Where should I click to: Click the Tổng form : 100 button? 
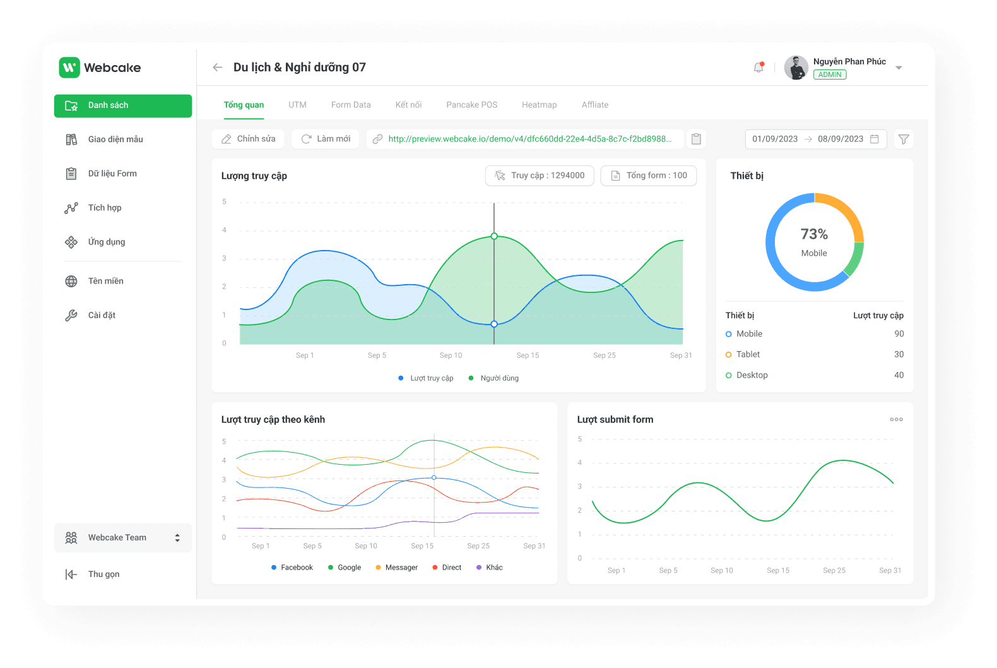649,176
